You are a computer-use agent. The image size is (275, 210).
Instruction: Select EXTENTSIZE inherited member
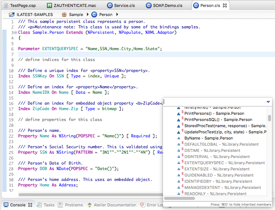pos(217,169)
